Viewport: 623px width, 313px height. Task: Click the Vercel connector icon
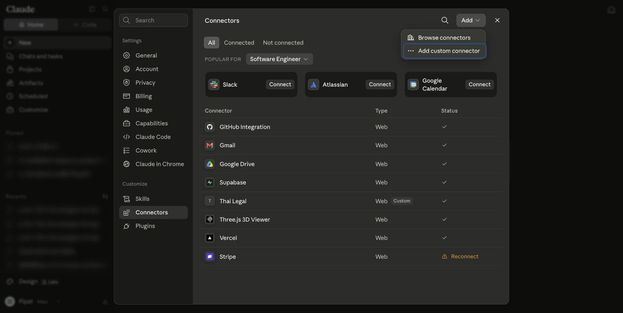click(x=210, y=238)
